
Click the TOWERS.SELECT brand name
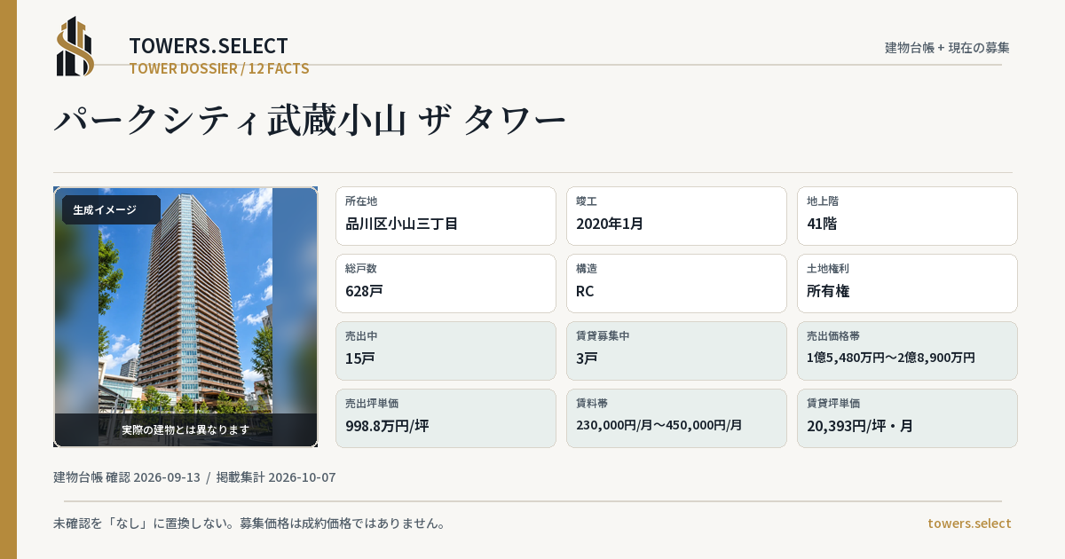point(209,46)
